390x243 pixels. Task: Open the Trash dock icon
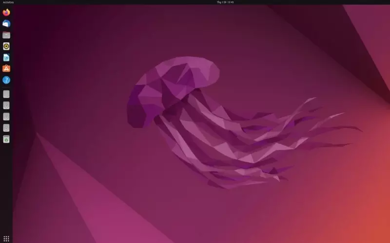[6, 139]
